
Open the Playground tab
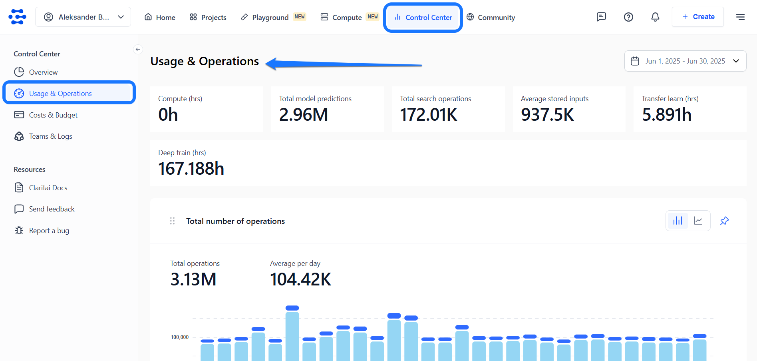(273, 17)
